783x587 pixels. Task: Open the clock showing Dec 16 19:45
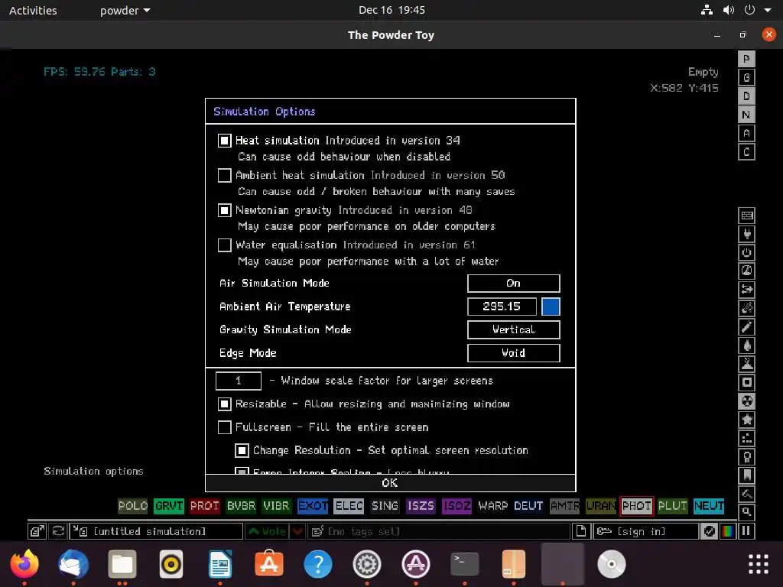pyautogui.click(x=391, y=10)
